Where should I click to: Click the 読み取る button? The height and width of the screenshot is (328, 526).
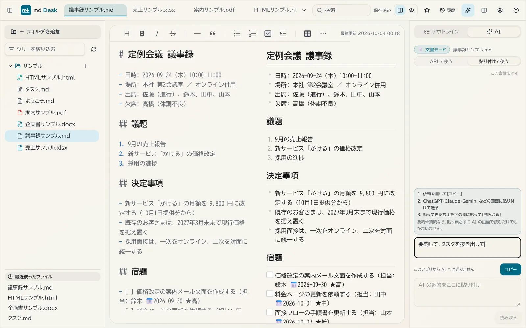[x=508, y=318]
